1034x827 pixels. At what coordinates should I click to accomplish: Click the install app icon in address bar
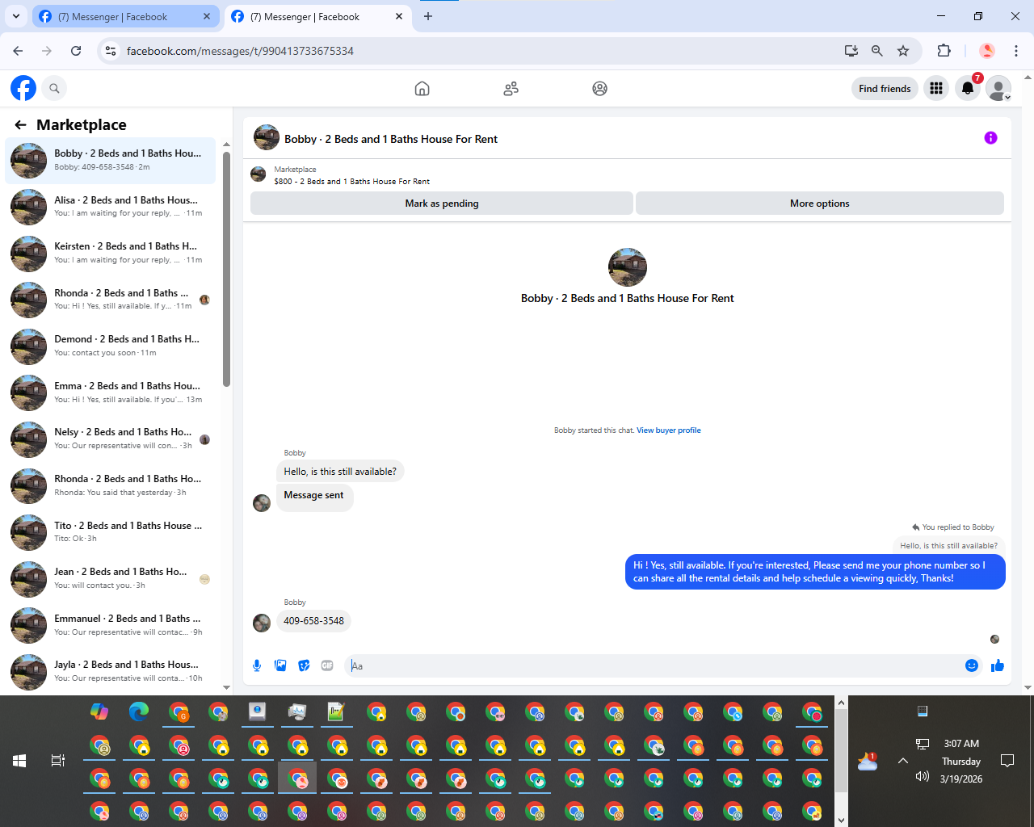[x=851, y=51]
